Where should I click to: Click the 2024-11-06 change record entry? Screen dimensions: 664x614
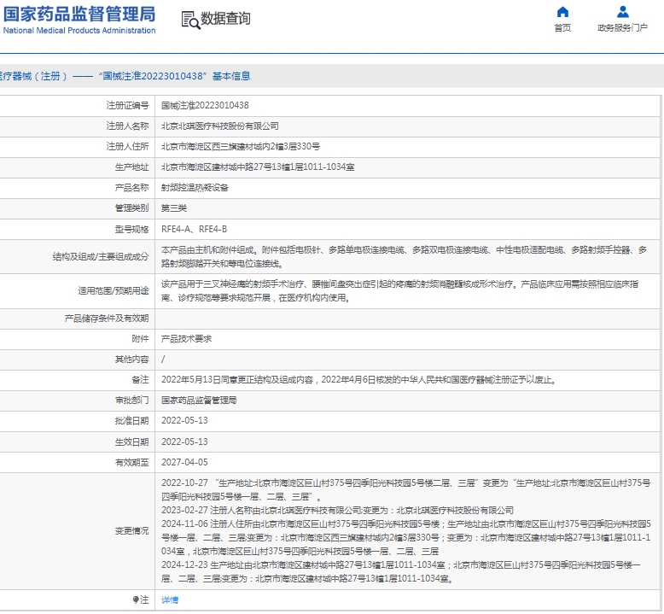pos(405,538)
